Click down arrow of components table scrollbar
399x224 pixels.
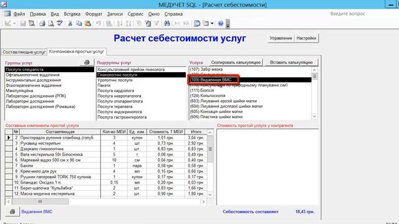[210, 195]
